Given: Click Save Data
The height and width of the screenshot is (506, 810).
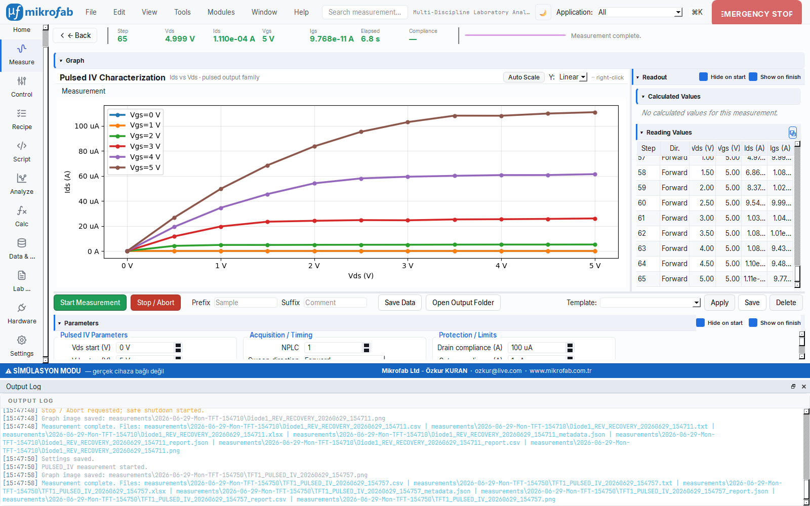Looking at the screenshot, I should click(400, 303).
